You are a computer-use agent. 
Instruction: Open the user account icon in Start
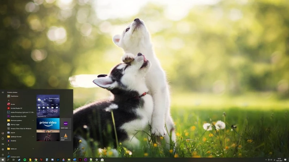pyautogui.click(x=3, y=133)
